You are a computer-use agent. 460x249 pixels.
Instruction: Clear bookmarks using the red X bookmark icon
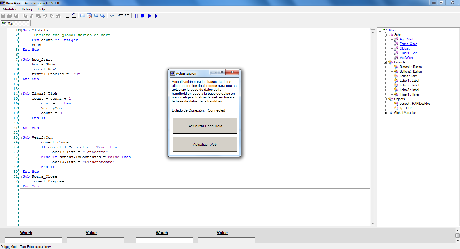[x=89, y=16]
